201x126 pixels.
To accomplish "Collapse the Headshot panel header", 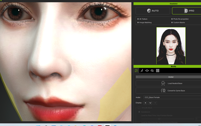I will point(167,4).
